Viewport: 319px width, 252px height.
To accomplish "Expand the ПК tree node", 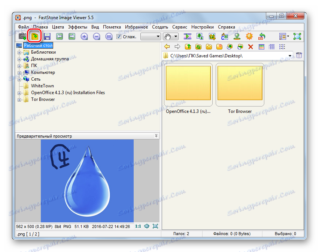I will [19, 66].
